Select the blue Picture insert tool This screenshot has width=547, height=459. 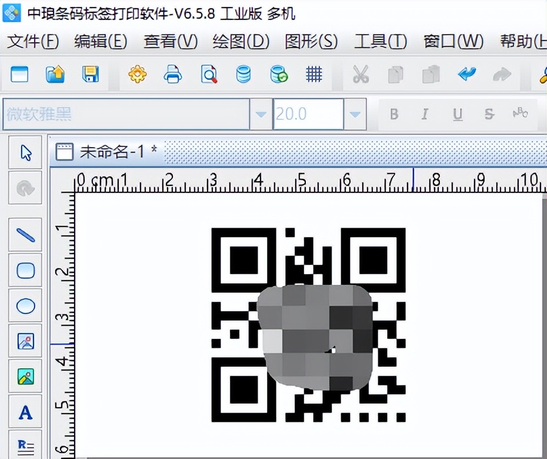(25, 341)
